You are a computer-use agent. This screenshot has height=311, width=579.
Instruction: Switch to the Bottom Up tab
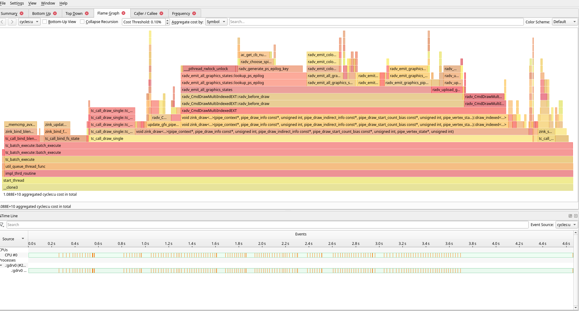tap(41, 13)
